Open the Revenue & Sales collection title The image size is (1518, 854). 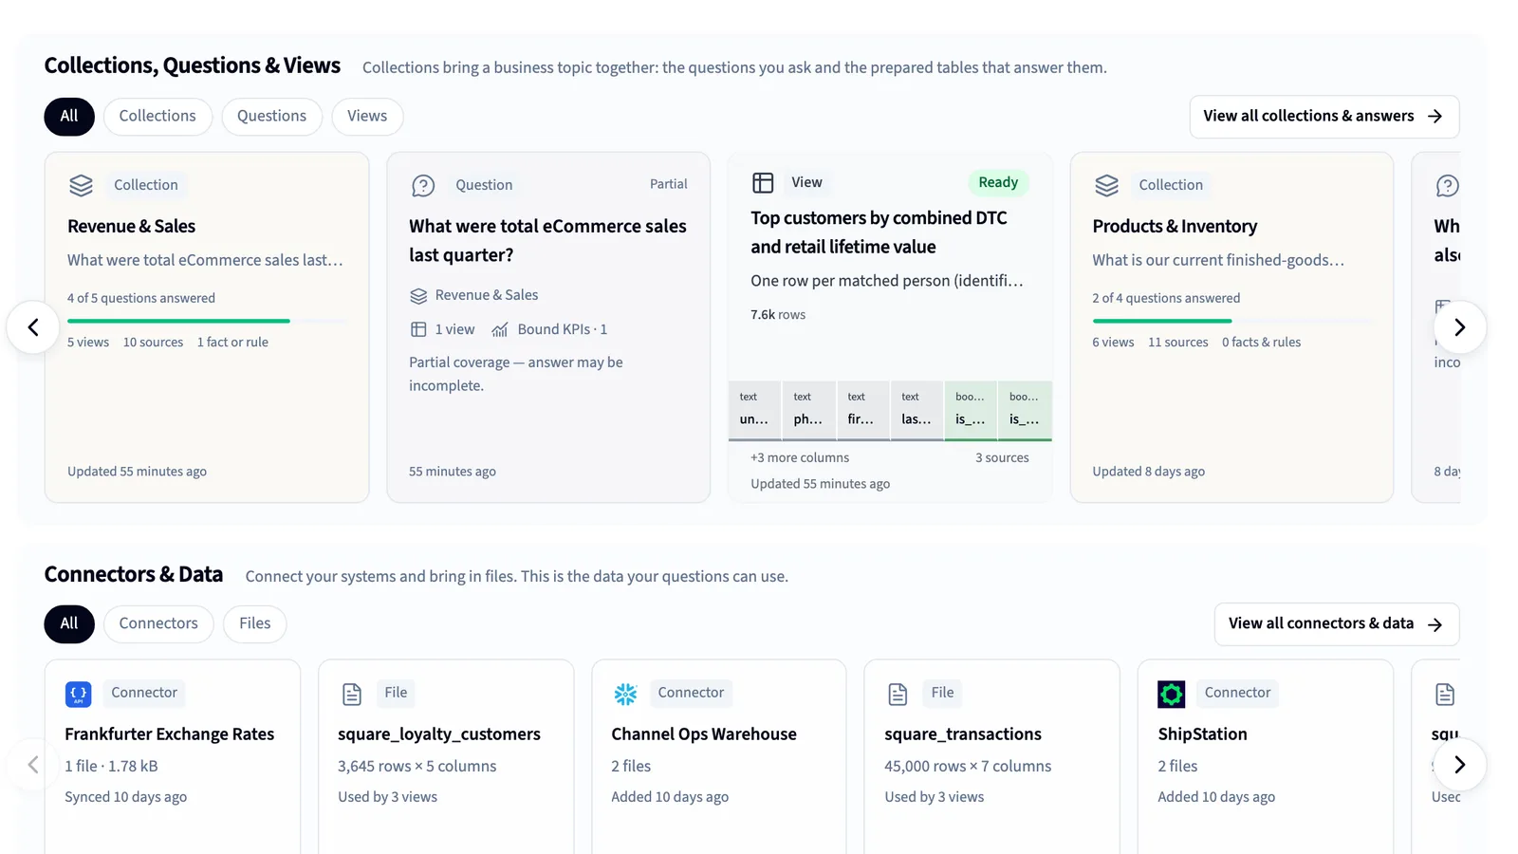(131, 226)
